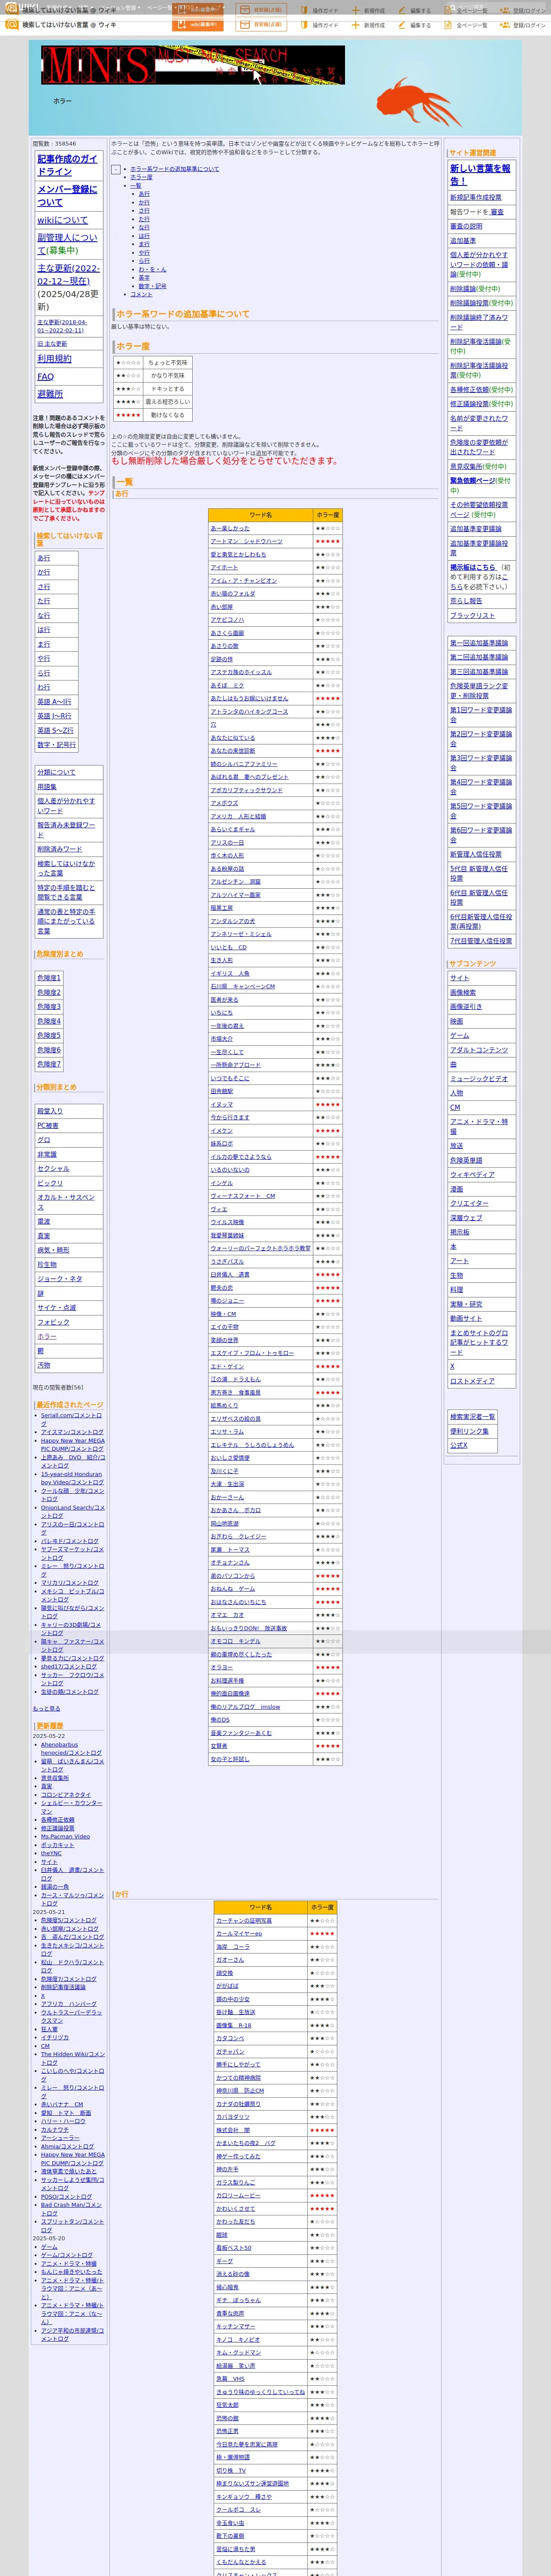Click the wiki logo beside 検索してはいけない言葉
Image resolution: width=551 pixels, height=2576 pixels.
(x=12, y=24)
